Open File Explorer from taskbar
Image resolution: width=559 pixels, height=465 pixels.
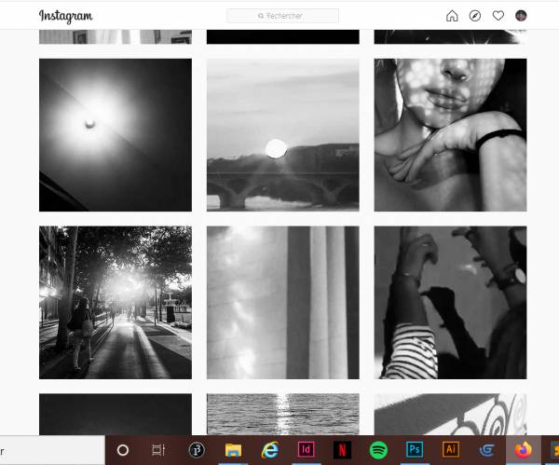(233, 450)
